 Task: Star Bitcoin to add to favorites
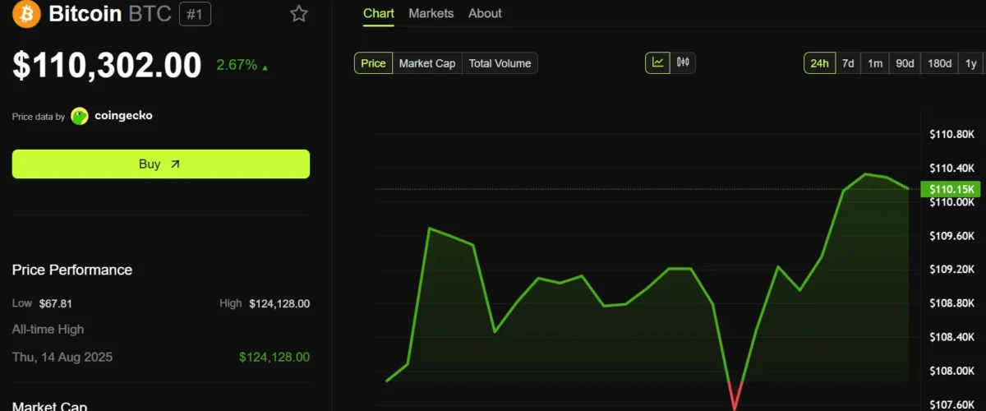[x=299, y=14]
